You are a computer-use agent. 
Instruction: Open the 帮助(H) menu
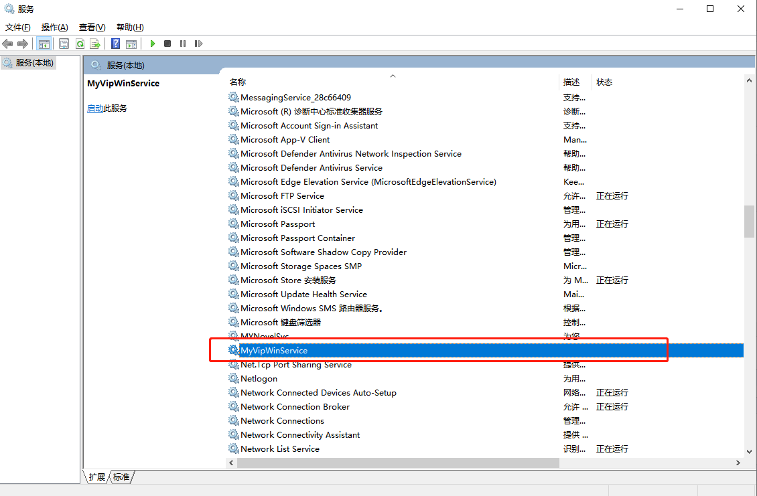[130, 27]
